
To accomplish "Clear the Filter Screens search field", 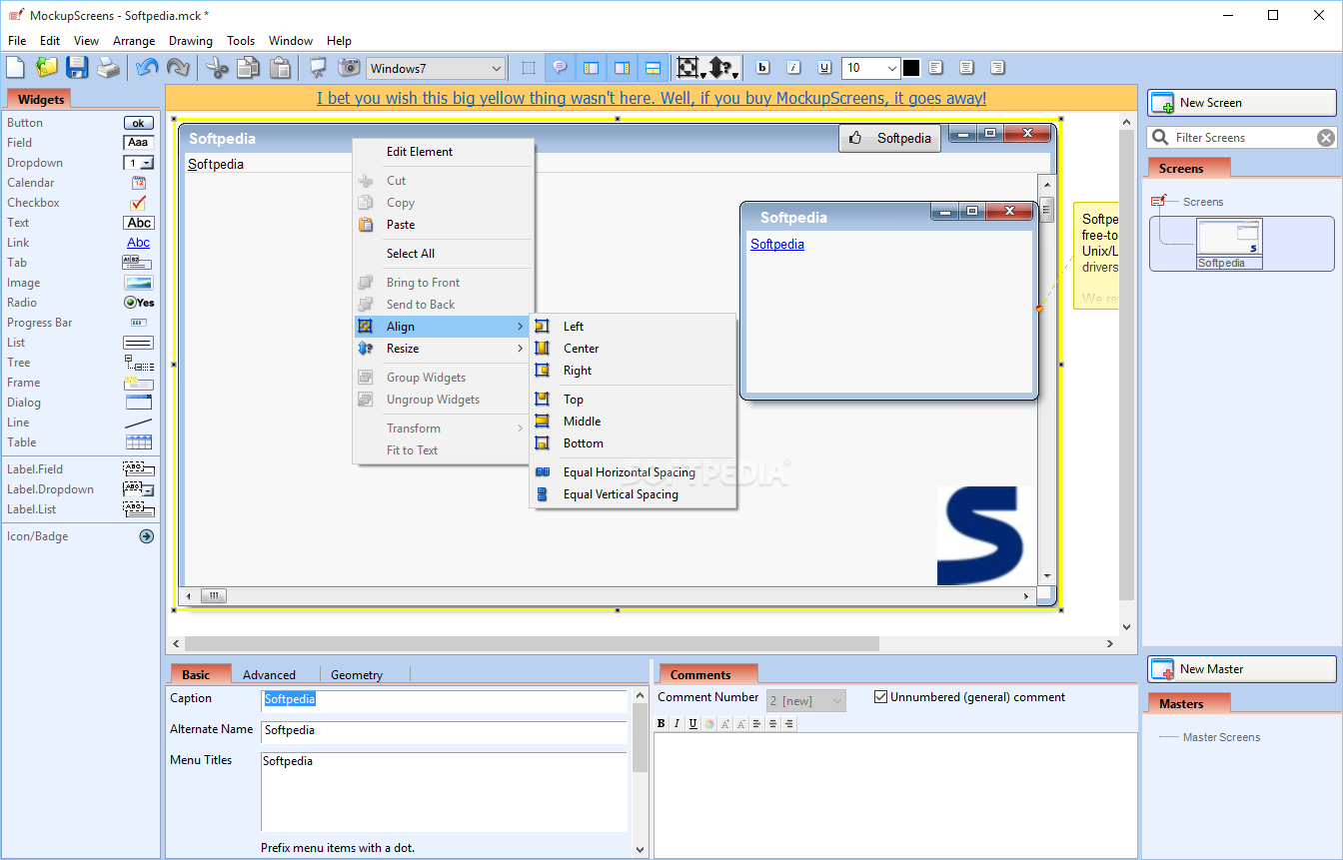I will point(1325,138).
